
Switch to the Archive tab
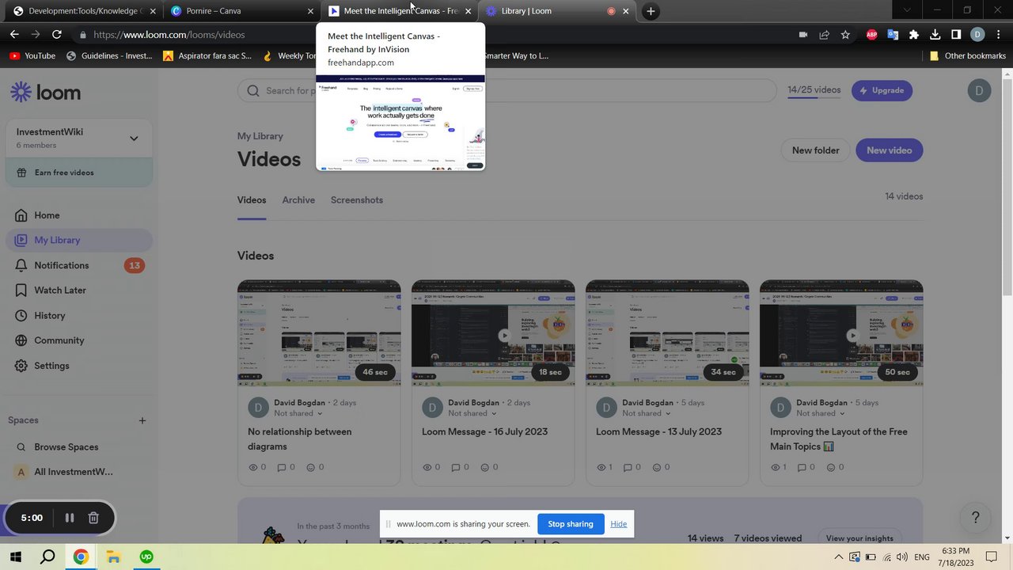click(298, 200)
